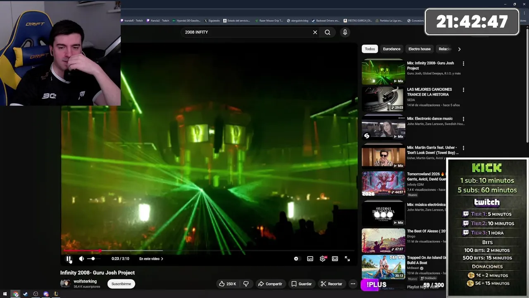This screenshot has width=529, height=298.
Task: Open Chrome from the taskbar
Action: coord(16,294)
